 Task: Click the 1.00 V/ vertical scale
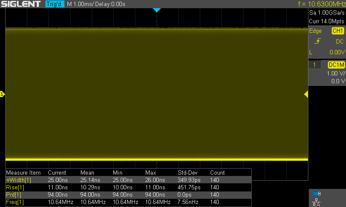tap(336, 73)
